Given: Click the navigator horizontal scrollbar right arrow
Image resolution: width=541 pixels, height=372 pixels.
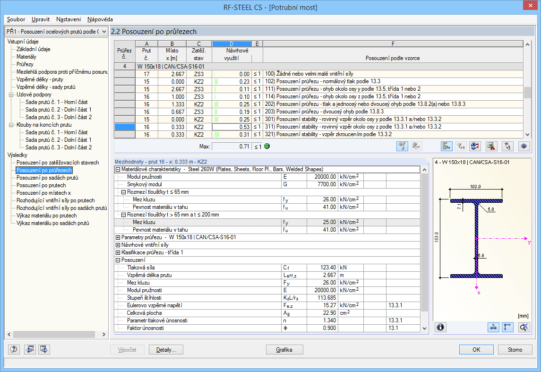Looking at the screenshot, I should tap(104, 334).
